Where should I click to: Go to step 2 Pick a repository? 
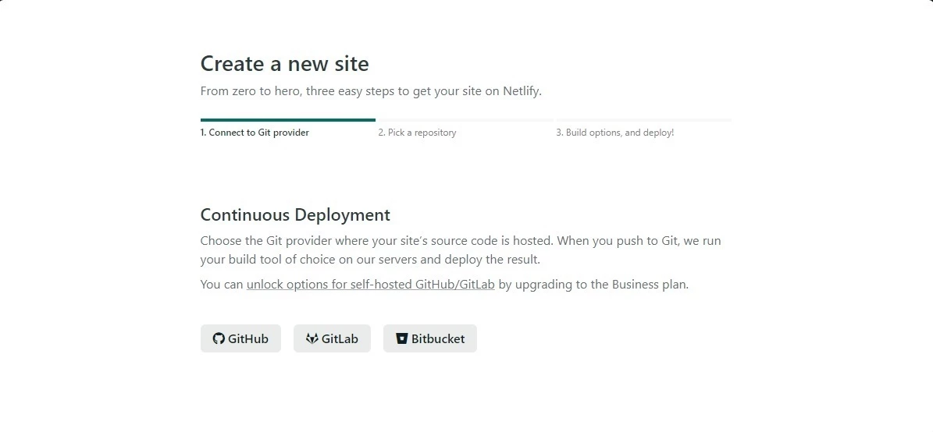(x=417, y=133)
